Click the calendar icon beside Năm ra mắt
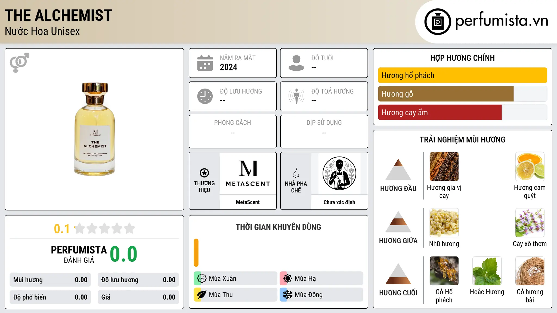Screen dimensions: 557x313 click(x=205, y=63)
